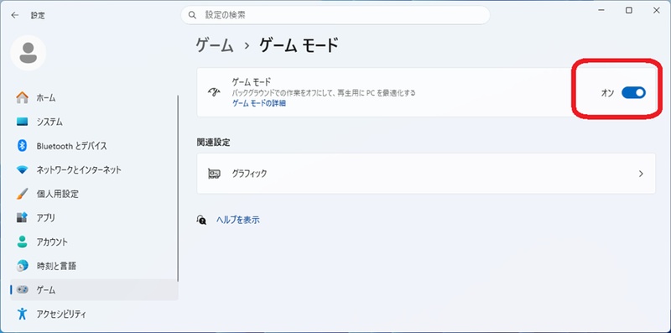Screen dimensions: 671x333
Task: Click the Game Mode speedometer icon
Action: point(214,92)
